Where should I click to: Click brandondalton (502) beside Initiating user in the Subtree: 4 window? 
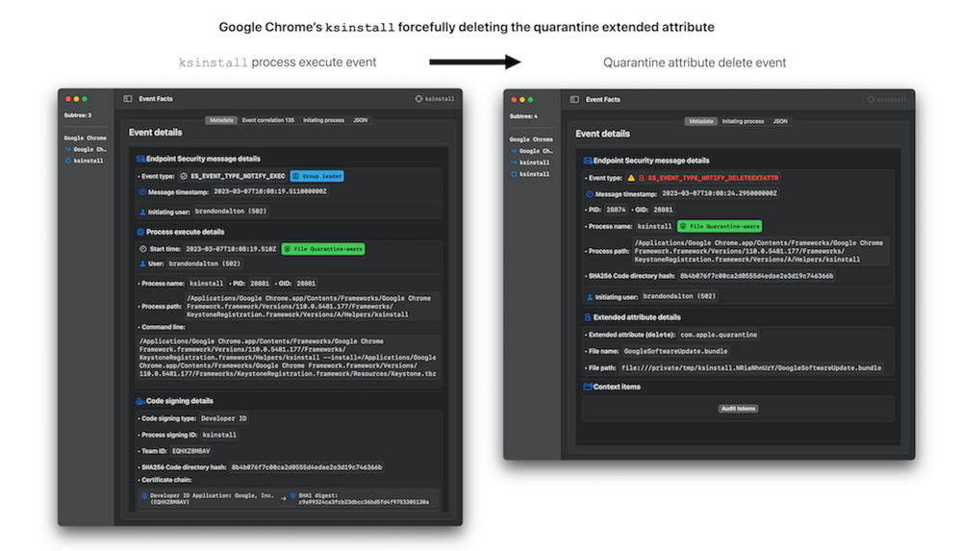click(679, 296)
